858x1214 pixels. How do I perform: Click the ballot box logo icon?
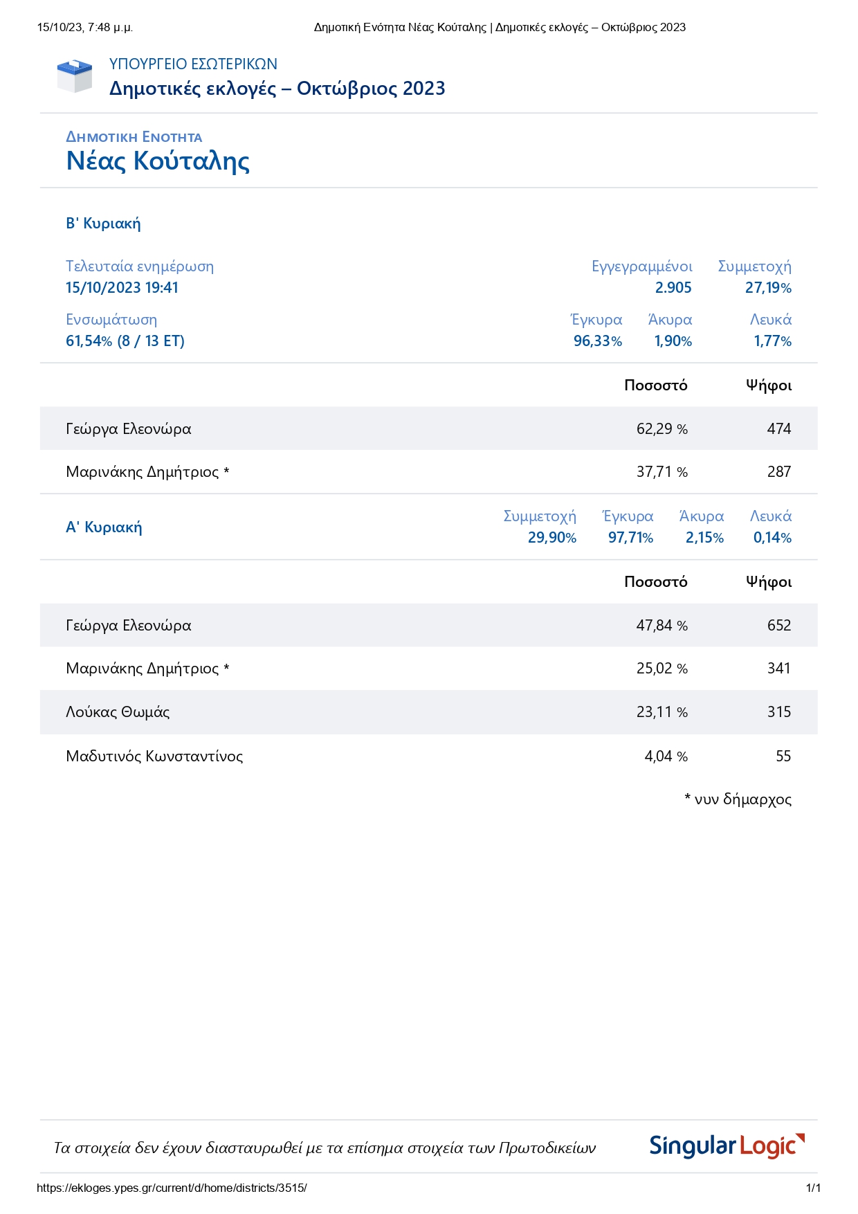pyautogui.click(x=74, y=76)
